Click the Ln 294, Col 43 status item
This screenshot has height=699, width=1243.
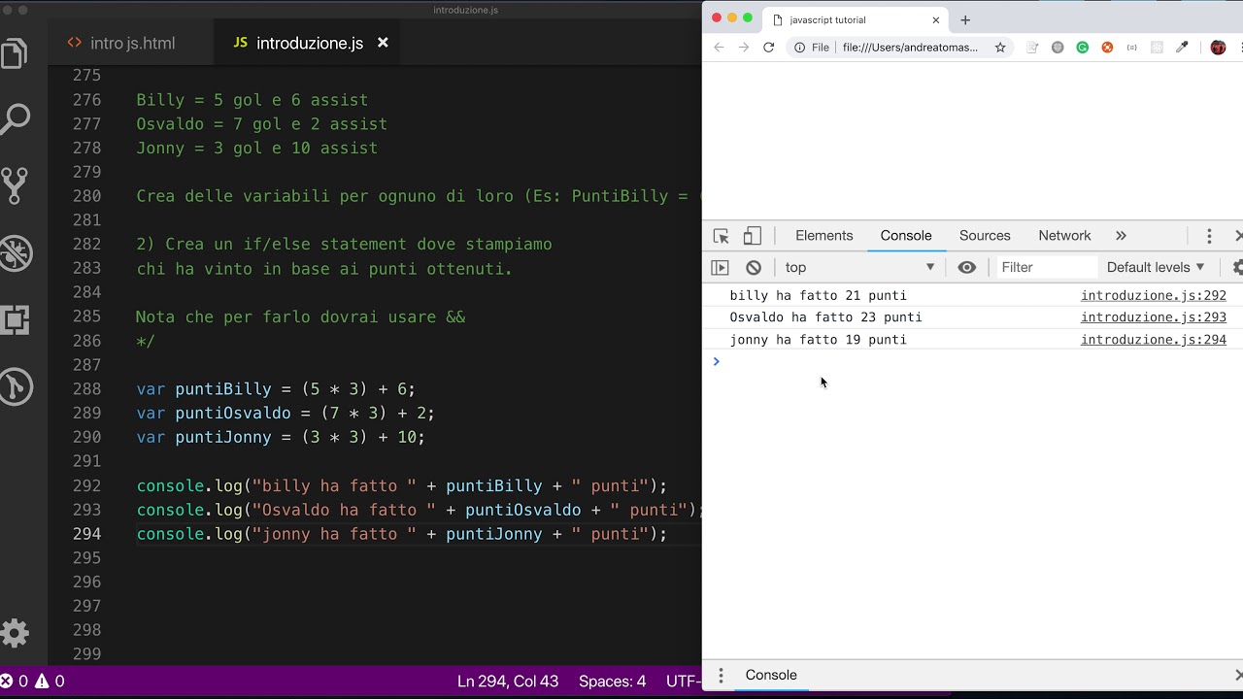508,682
